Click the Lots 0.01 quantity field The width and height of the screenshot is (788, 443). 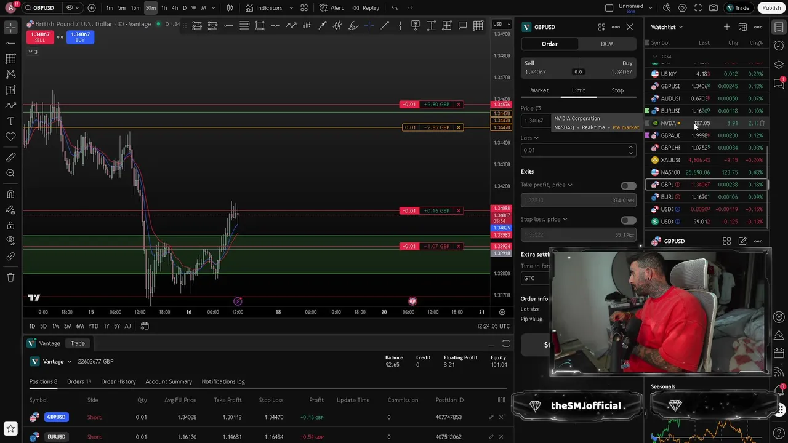tap(577, 150)
